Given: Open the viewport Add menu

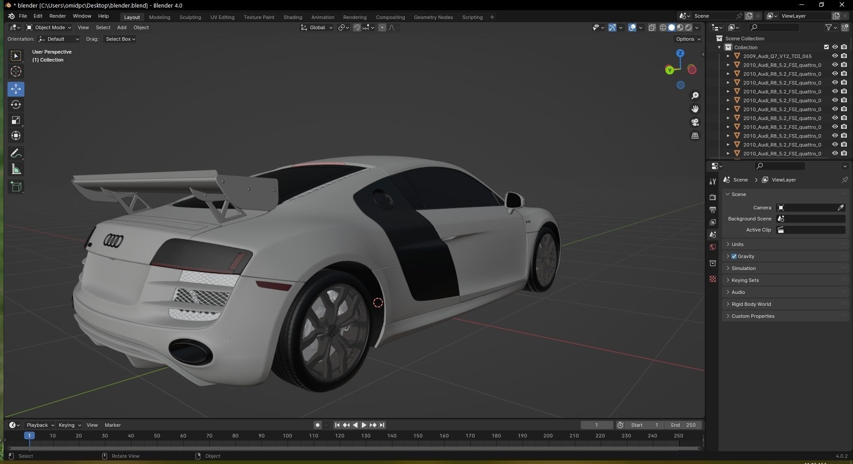Looking at the screenshot, I should (122, 27).
